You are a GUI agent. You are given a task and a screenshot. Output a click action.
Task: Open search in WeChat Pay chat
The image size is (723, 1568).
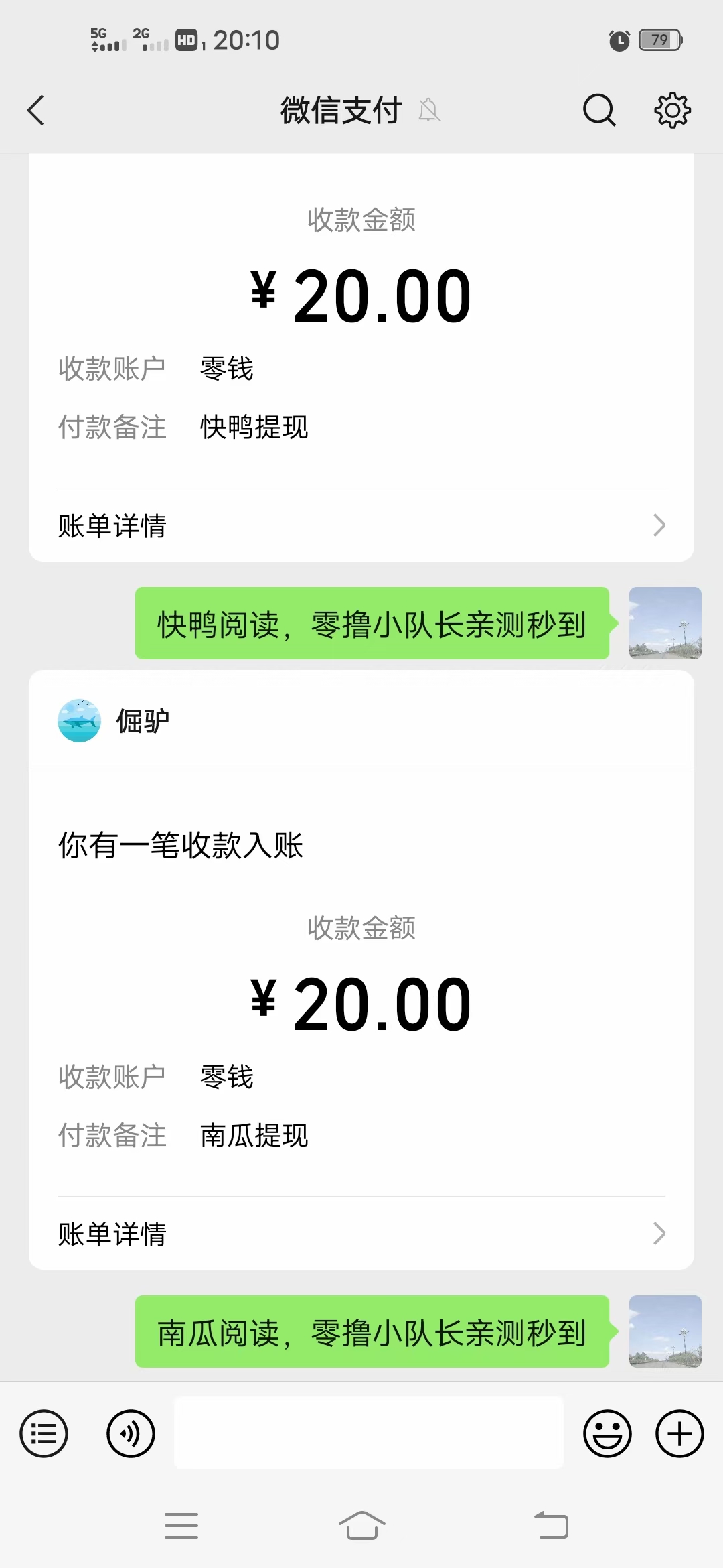point(598,110)
